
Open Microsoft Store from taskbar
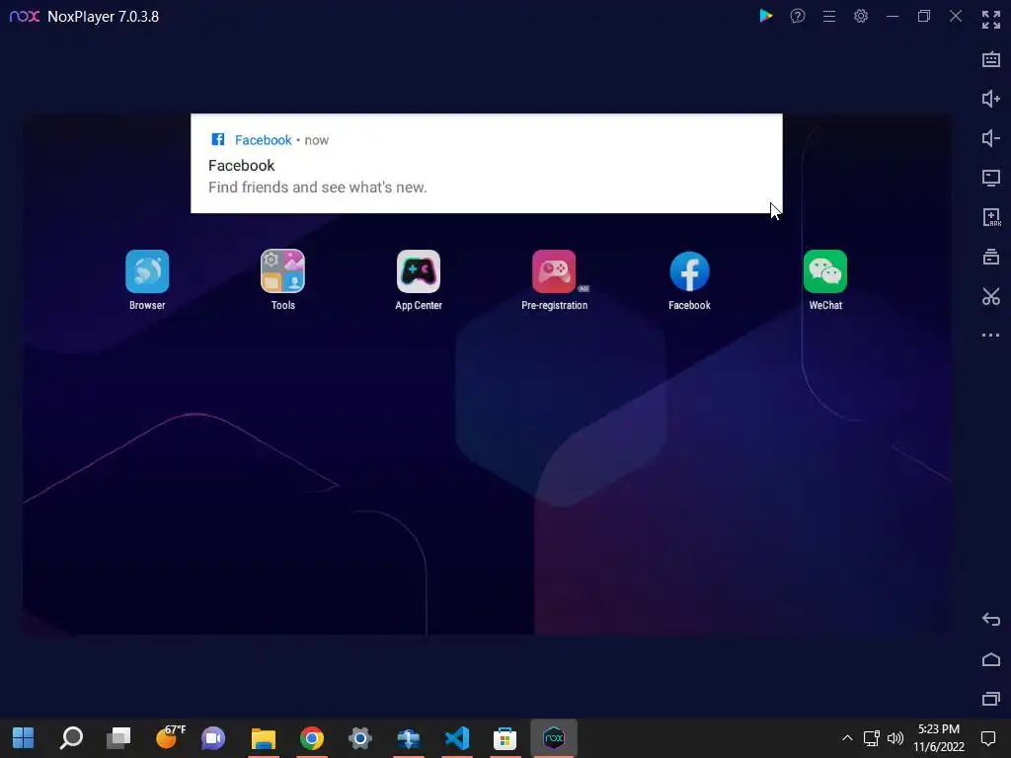click(505, 738)
